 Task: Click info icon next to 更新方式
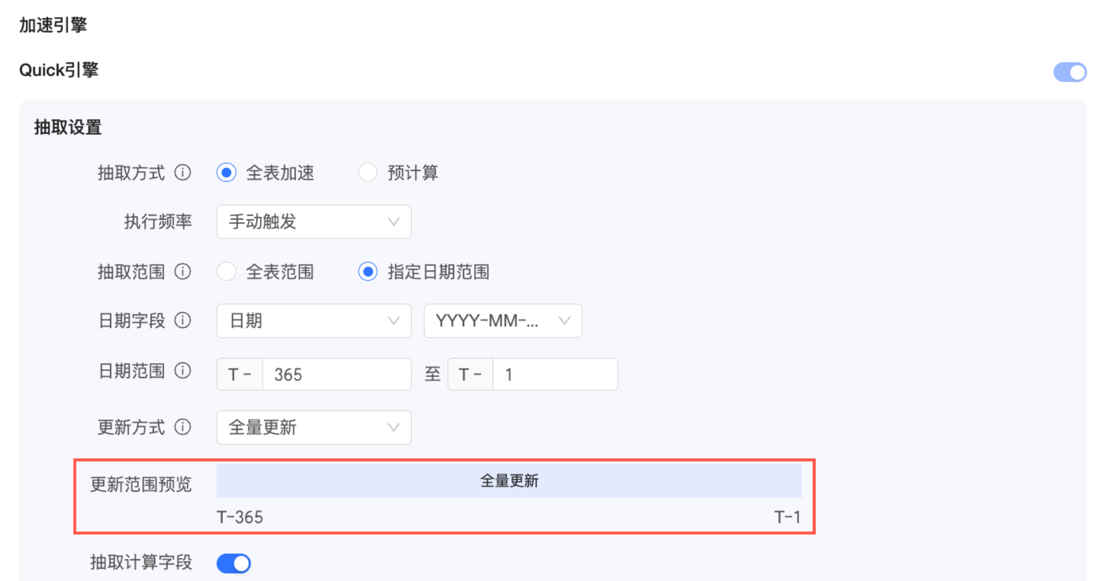tap(182, 427)
